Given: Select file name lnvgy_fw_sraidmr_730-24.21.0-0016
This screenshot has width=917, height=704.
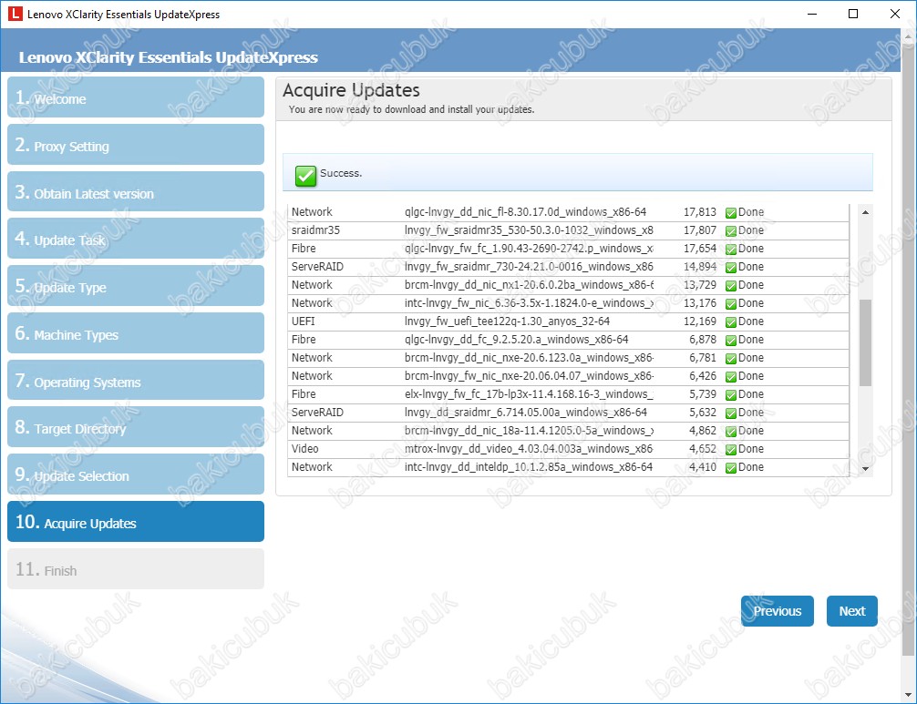Looking at the screenshot, I should point(529,267).
